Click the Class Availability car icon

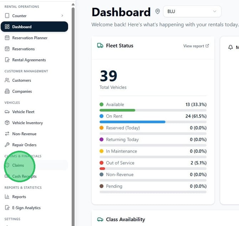(x=100, y=220)
